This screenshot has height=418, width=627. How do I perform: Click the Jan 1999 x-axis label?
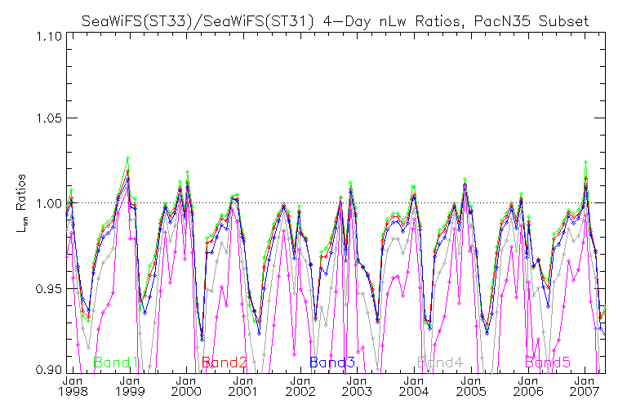pyautogui.click(x=130, y=386)
